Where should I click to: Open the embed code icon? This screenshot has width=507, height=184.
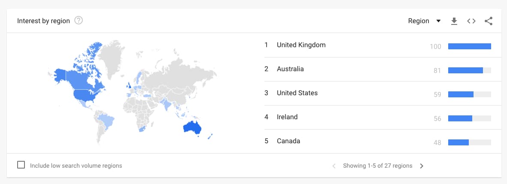pos(471,21)
